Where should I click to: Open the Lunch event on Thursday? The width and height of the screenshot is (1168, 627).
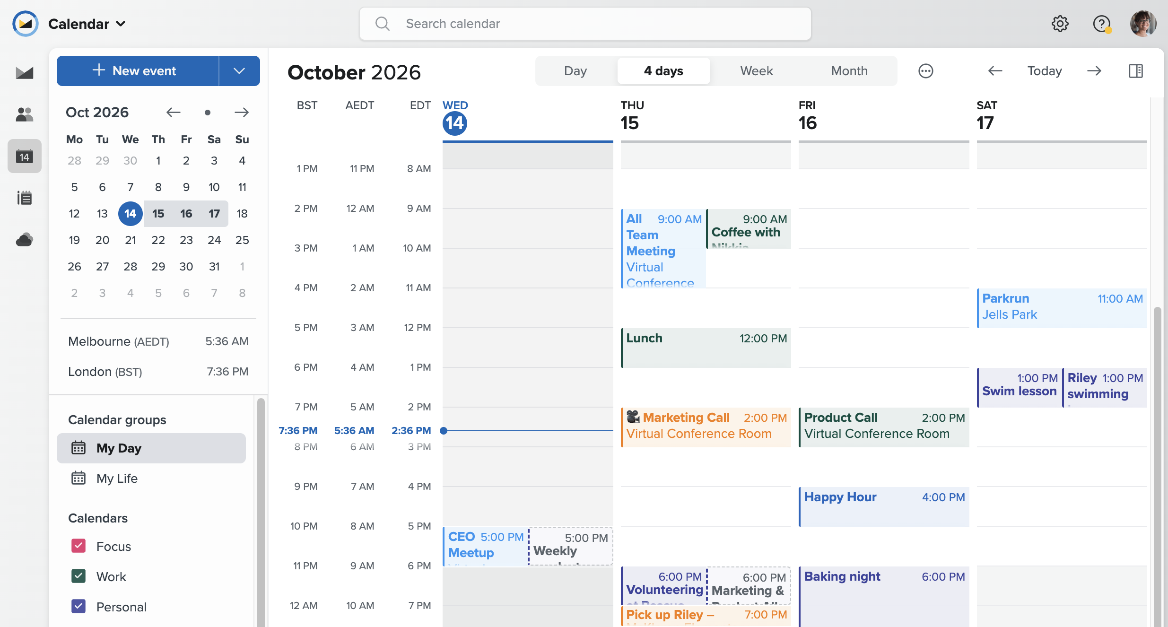pos(706,348)
